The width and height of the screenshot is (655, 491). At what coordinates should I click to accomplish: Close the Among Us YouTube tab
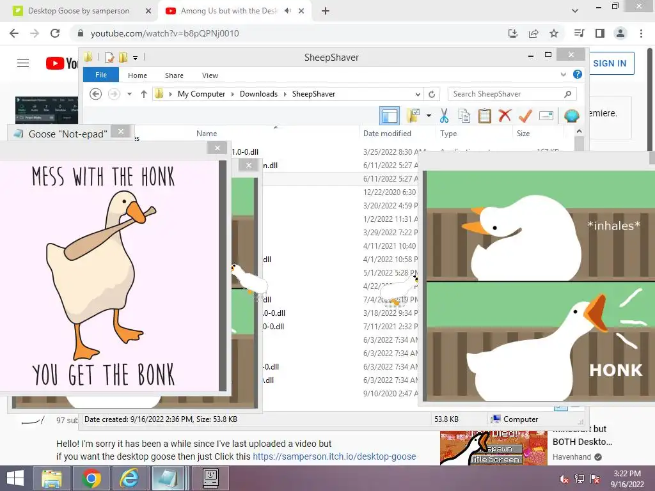click(x=301, y=11)
